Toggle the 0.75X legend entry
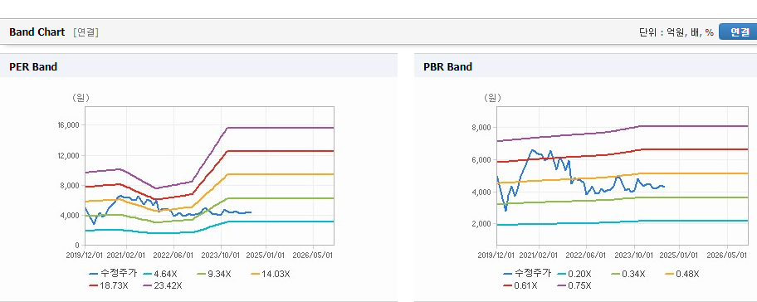Image resolution: width=757 pixels, height=302 pixels. [x=574, y=285]
